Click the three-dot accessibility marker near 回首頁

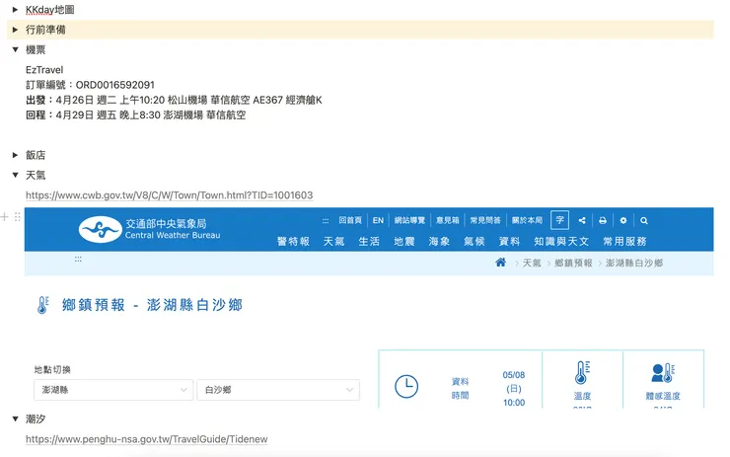(x=326, y=220)
